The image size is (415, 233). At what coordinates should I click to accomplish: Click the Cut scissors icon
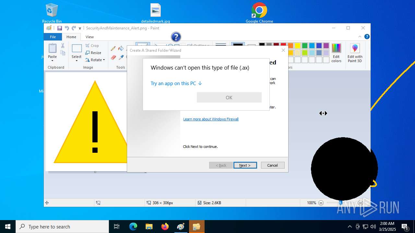(63, 46)
